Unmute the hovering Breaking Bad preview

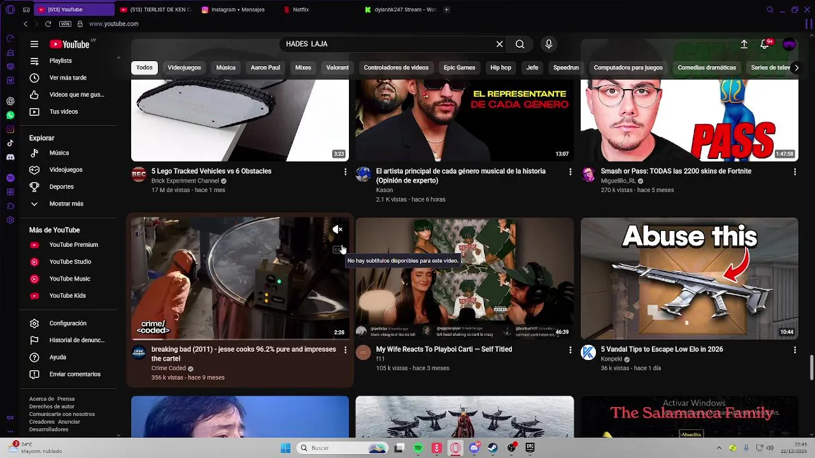337,229
